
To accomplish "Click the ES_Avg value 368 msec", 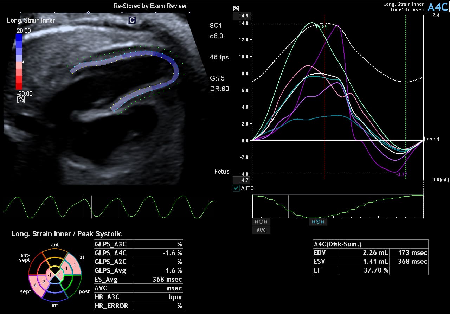I will (158, 280).
